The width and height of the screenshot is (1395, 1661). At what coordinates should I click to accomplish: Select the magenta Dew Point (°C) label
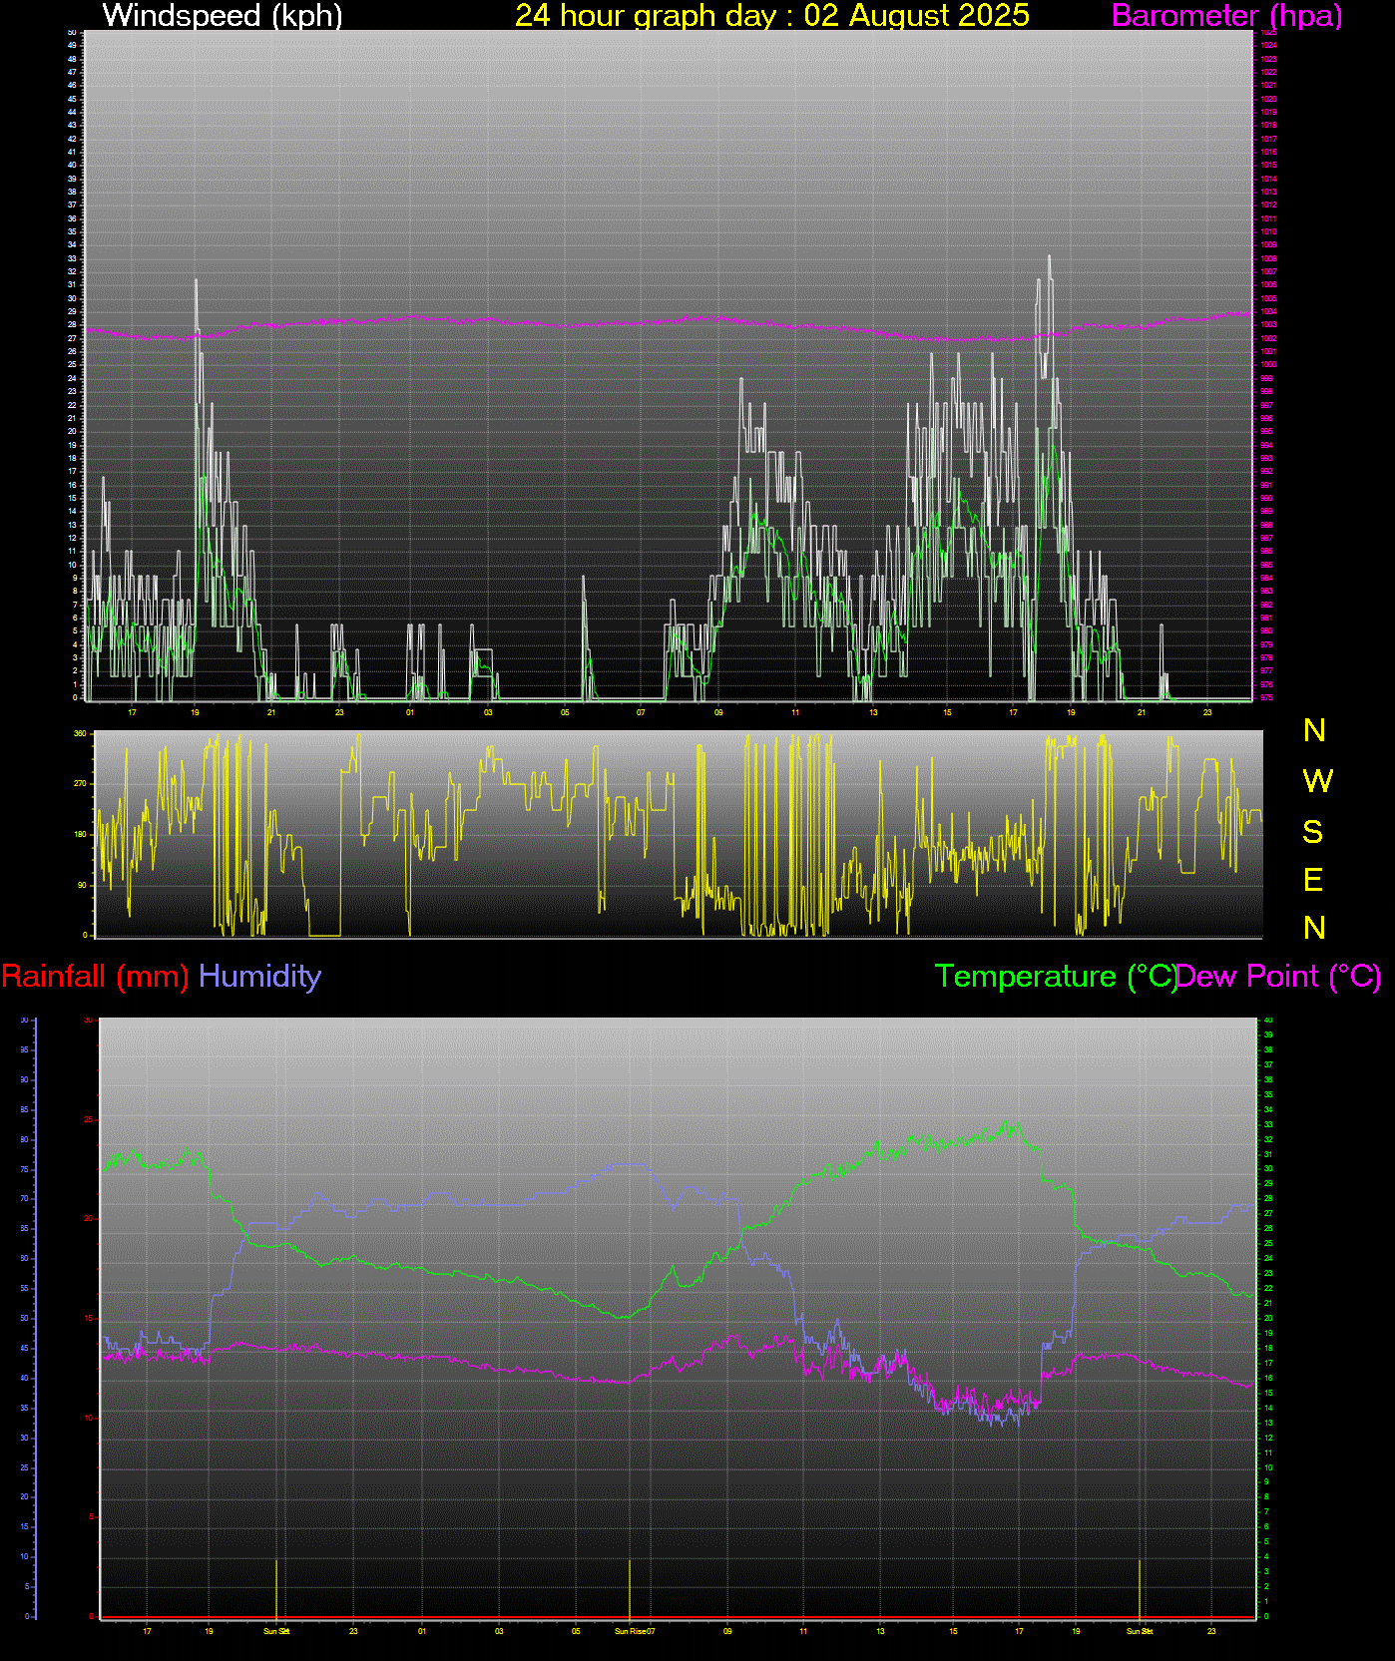(x=1279, y=976)
